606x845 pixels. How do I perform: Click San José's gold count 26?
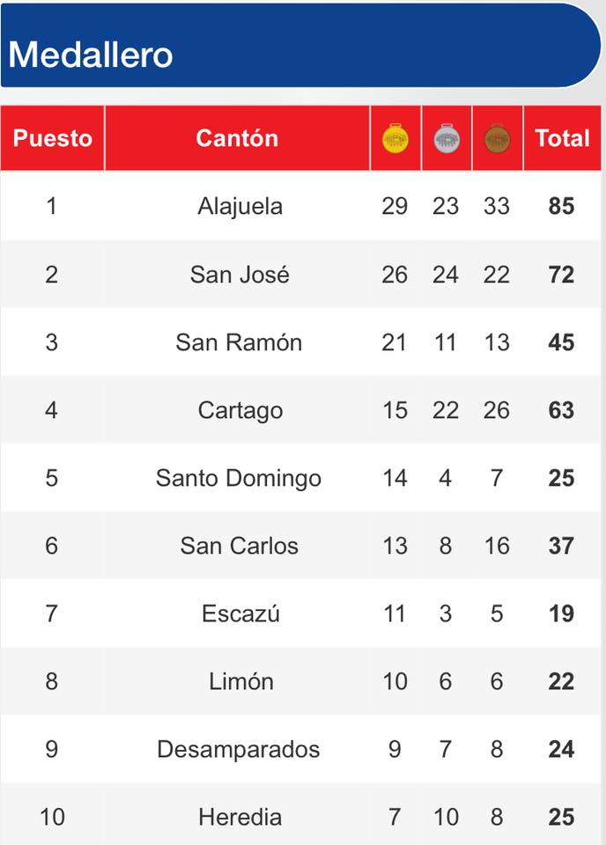coord(395,275)
